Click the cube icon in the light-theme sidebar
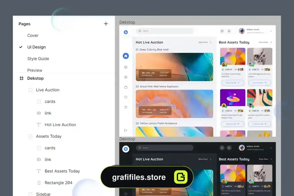Image resolution: width=294 pixels, height=196 pixels. 126,67
